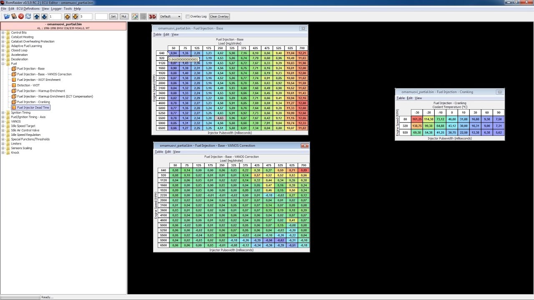Select the Fuel Injection - Warmup Enrichment tree item
Screen dimensions: 534x300
tap(41, 91)
